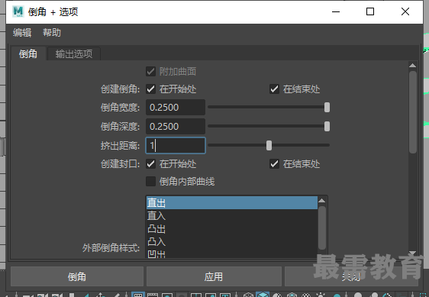Image resolution: width=429 pixels, height=297 pixels.
Task: Click the 创建倒角: label
Action: click(x=120, y=89)
